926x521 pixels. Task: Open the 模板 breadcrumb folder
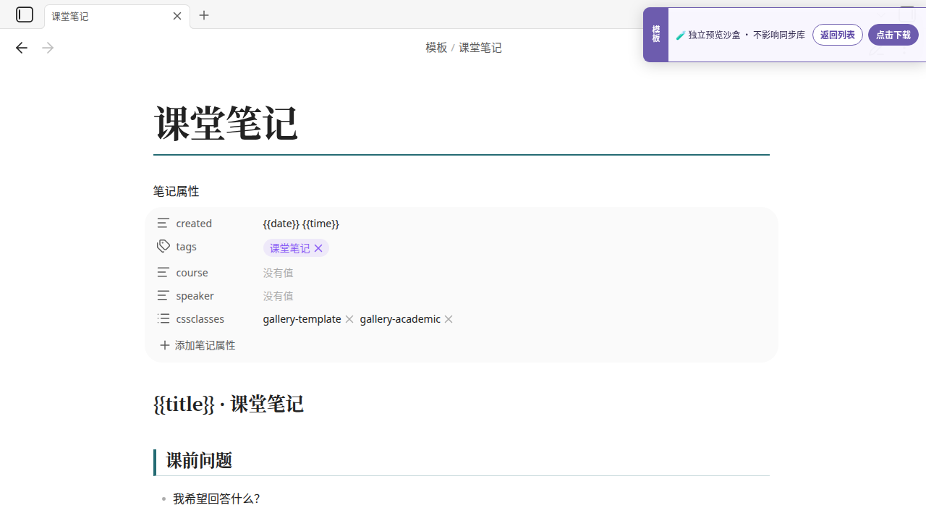pyautogui.click(x=436, y=48)
